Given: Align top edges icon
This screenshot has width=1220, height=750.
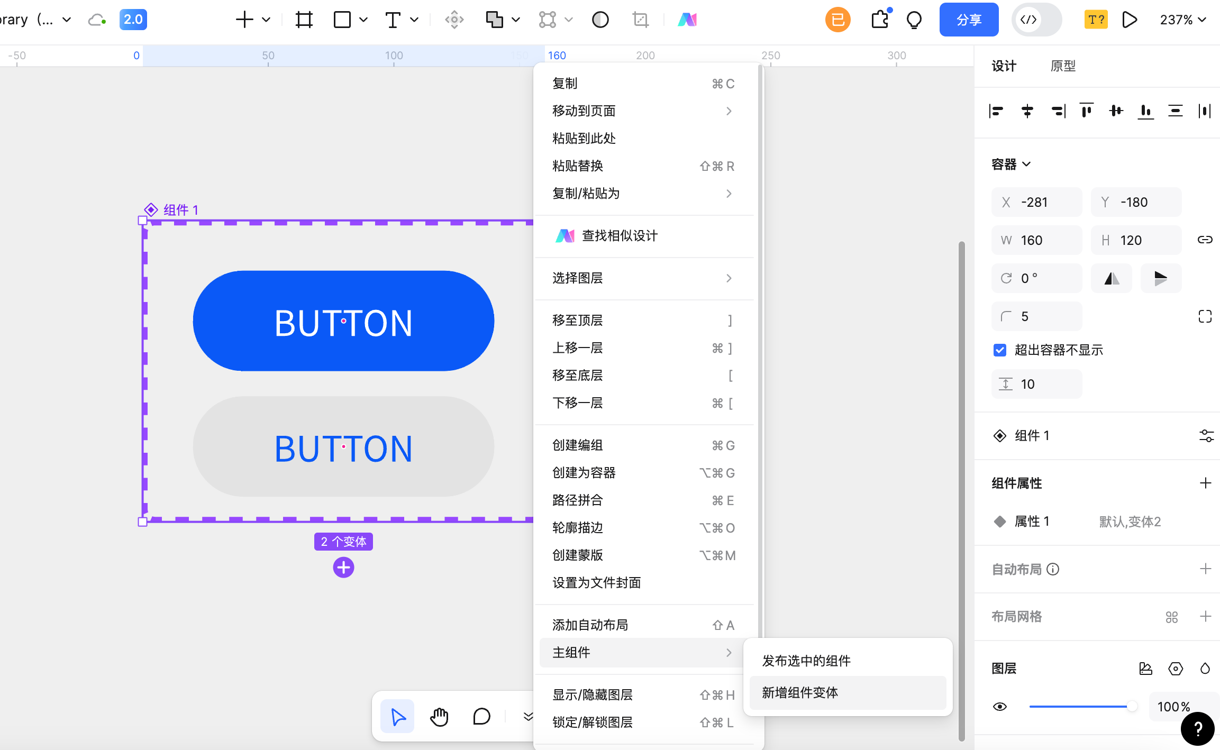Looking at the screenshot, I should click(1087, 111).
